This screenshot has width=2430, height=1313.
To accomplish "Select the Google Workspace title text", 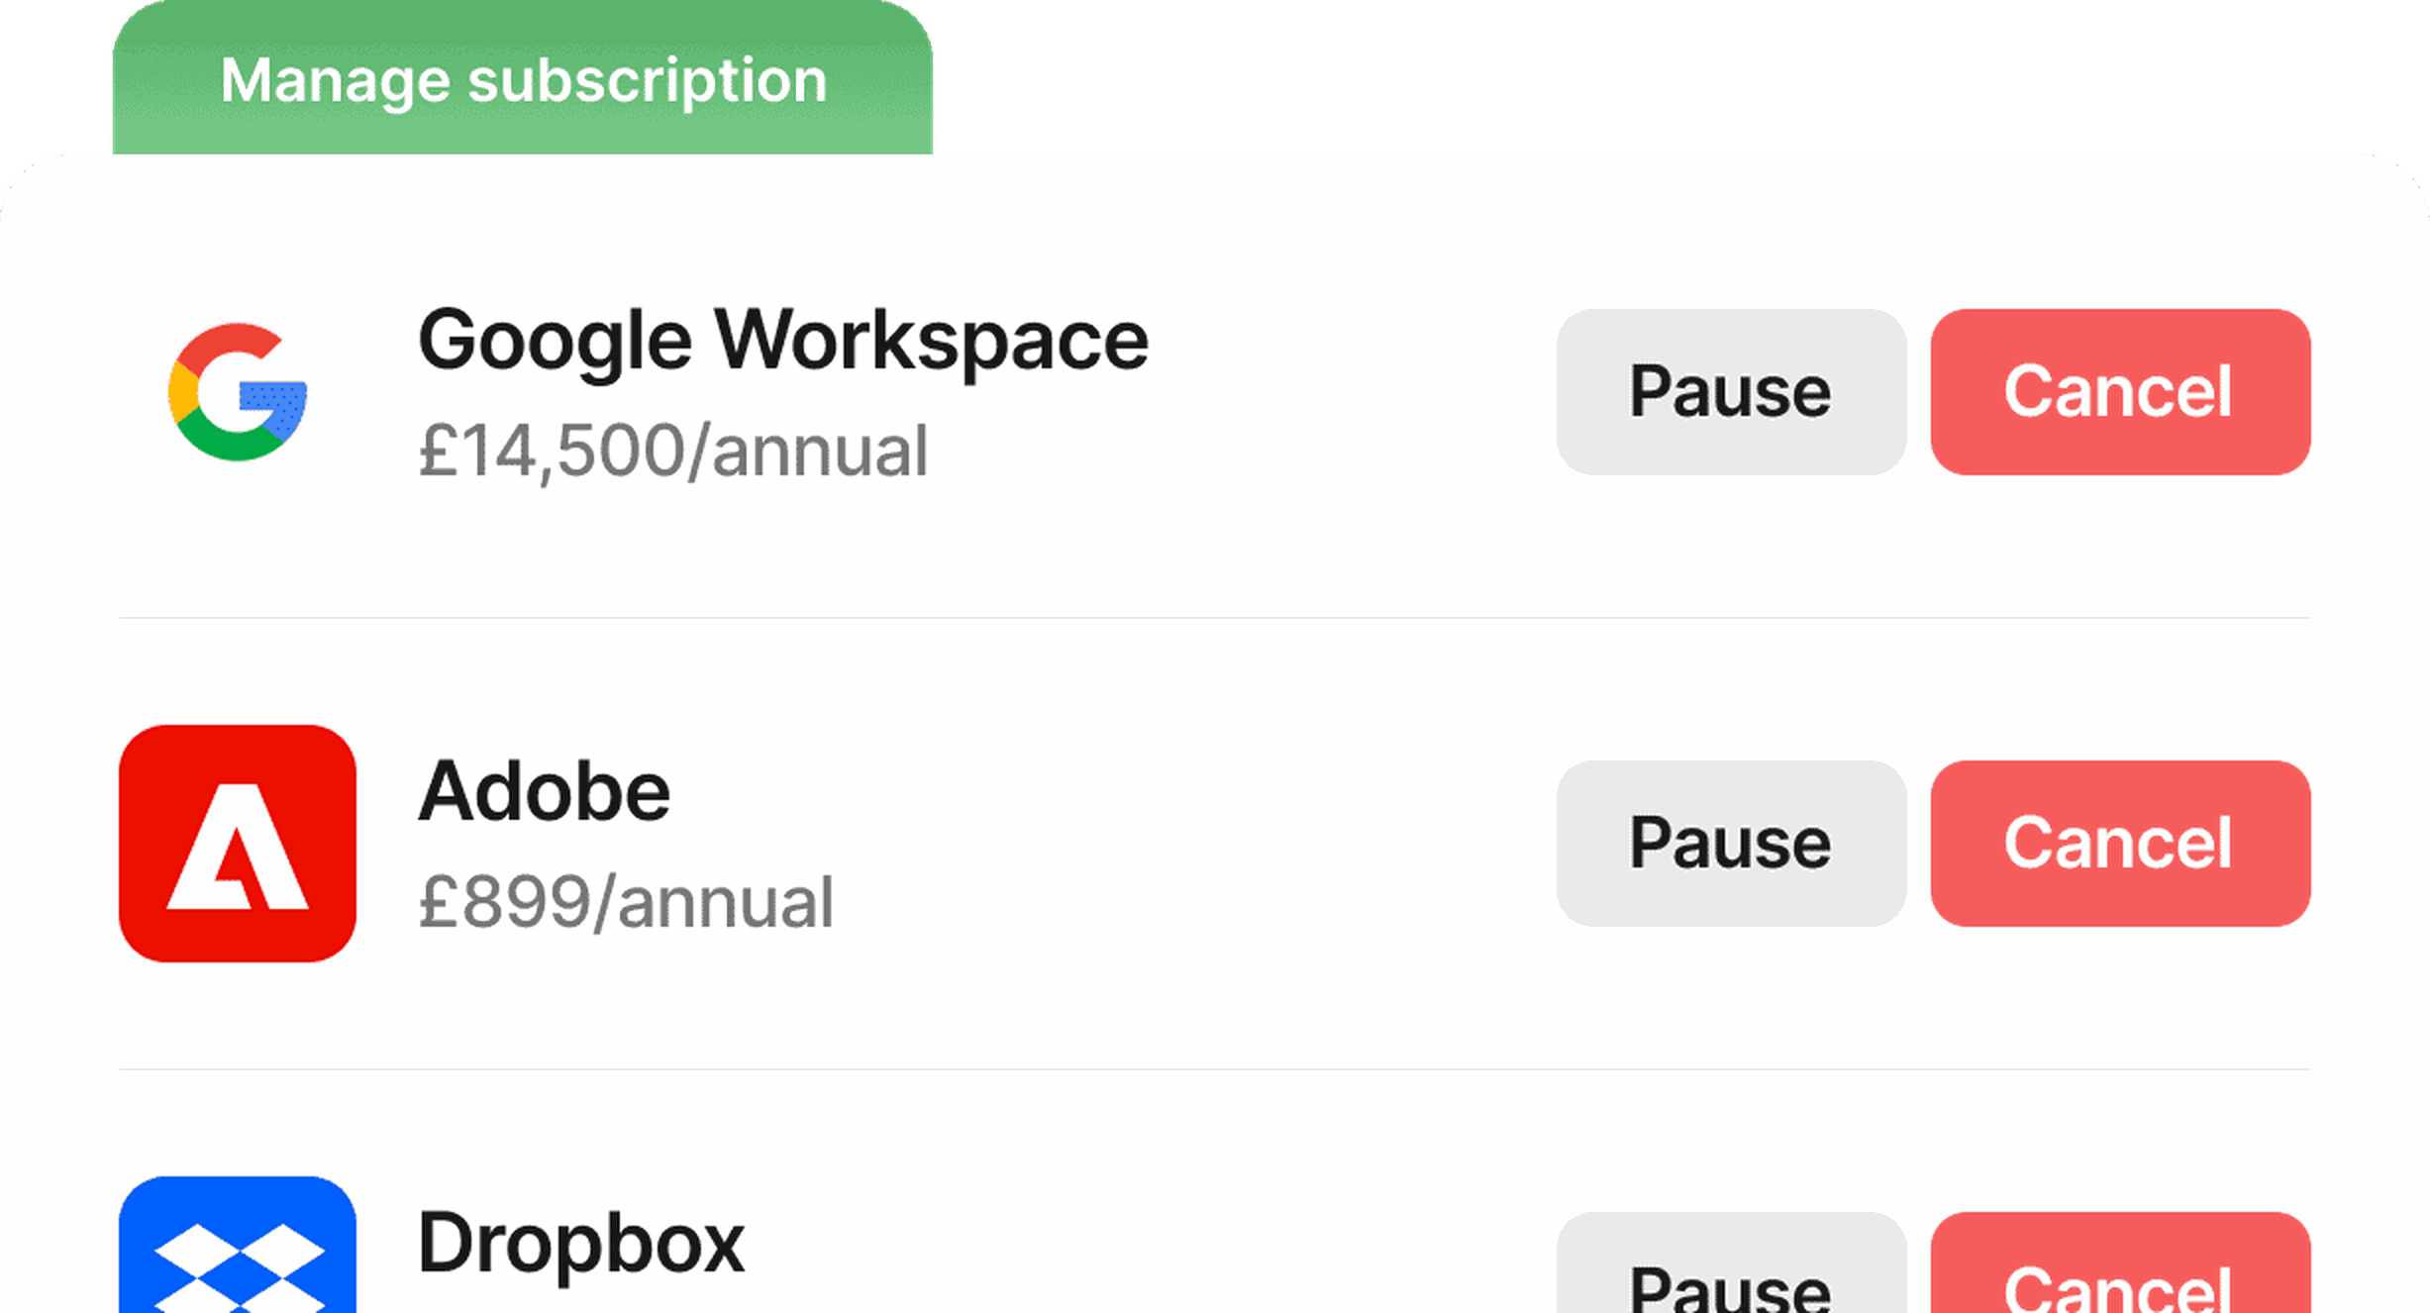I will tap(783, 343).
